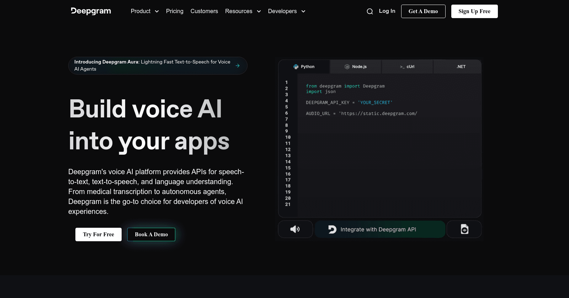Go to the Pricing page
This screenshot has height=298, width=569.
(175, 11)
